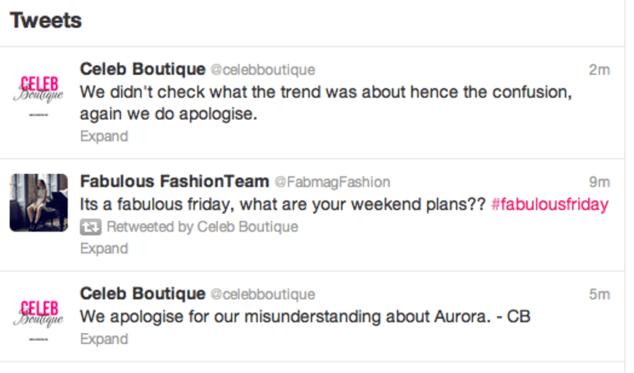Click the @celebboutique handle in the confusion tweet
This screenshot has width=634, height=373.
point(262,70)
